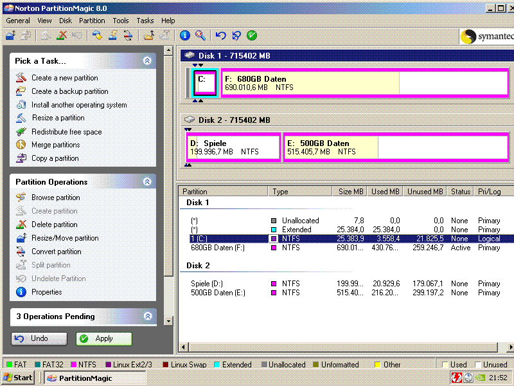Click the PartitionMagic taskbar button
Image resolution: width=514 pixels, height=386 pixels.
94,378
